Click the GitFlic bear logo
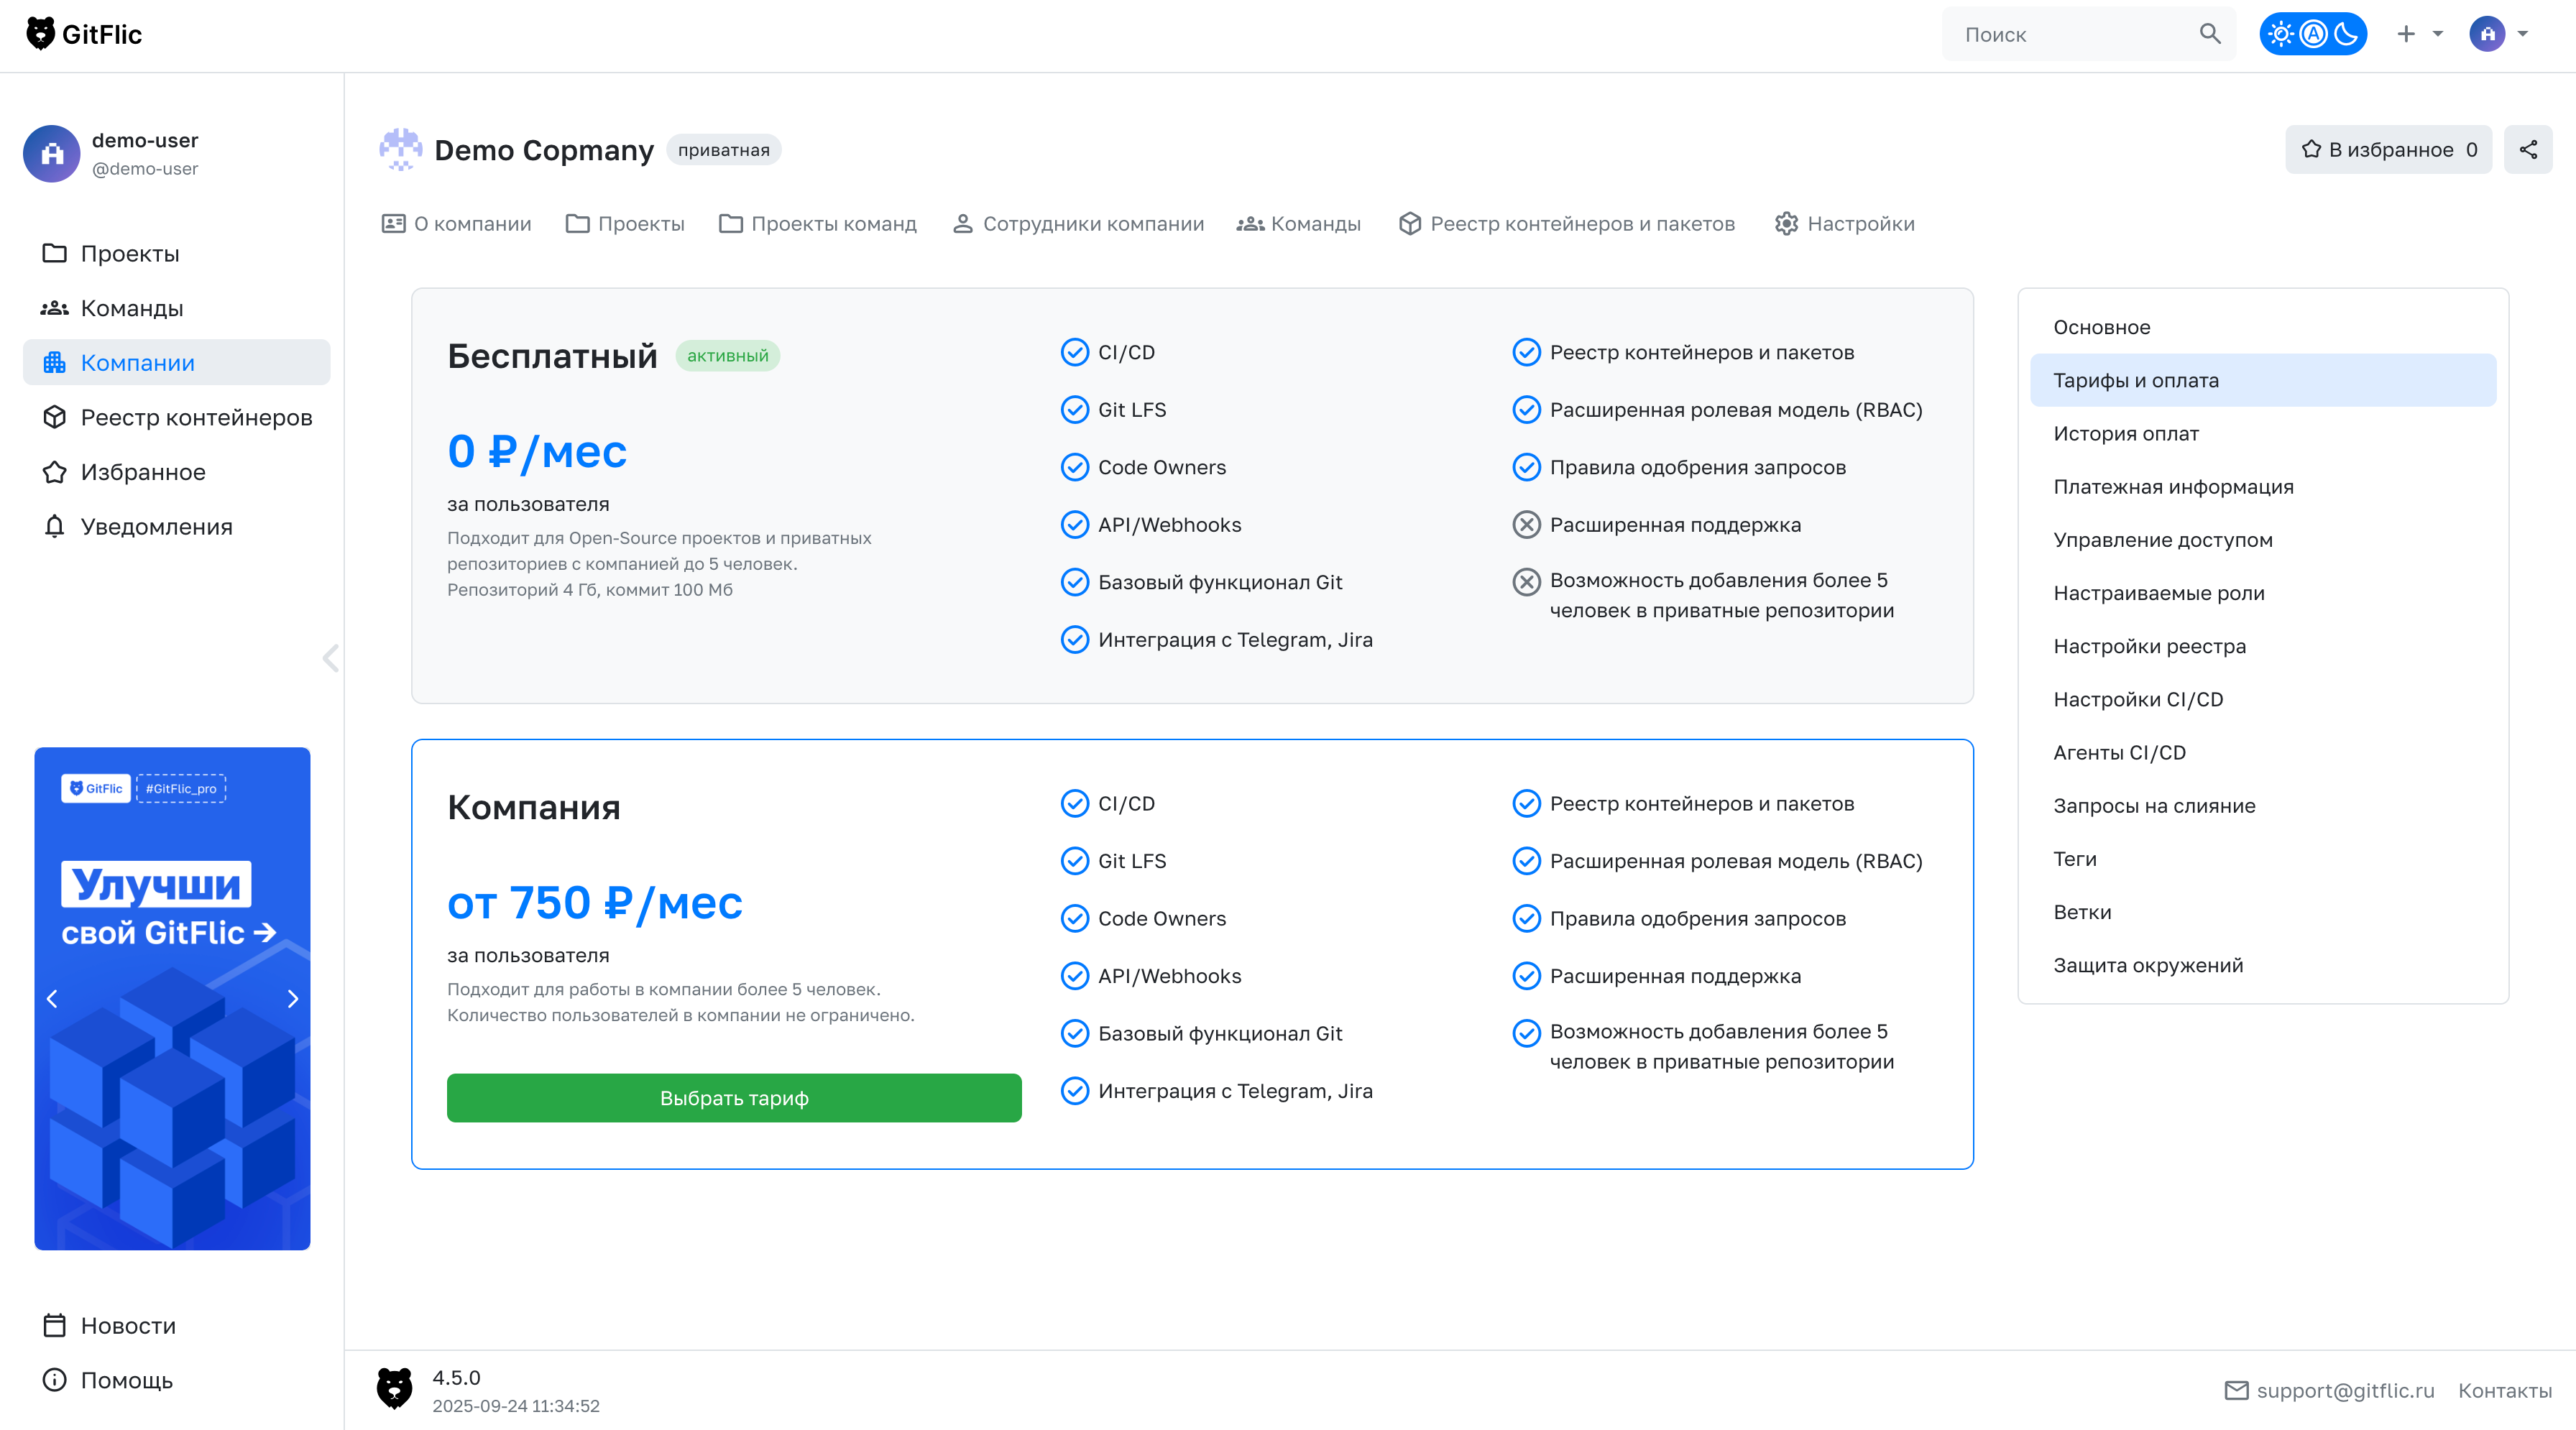 pyautogui.click(x=41, y=34)
